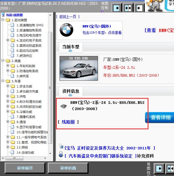This screenshot has width=174, height=176.
Task: Expand the 11.一般车辆电气系统 node
Action: coord(8,137)
